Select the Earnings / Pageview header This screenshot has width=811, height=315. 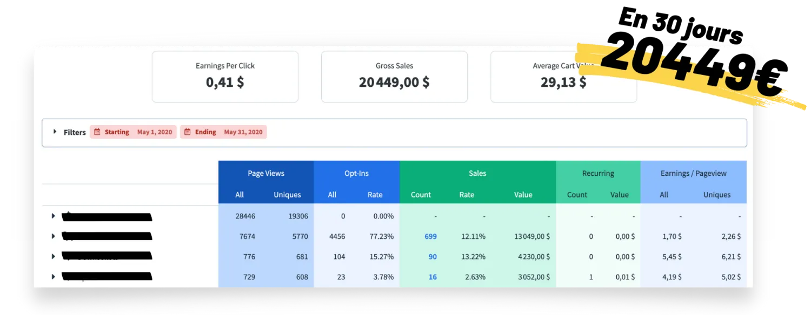pos(693,173)
